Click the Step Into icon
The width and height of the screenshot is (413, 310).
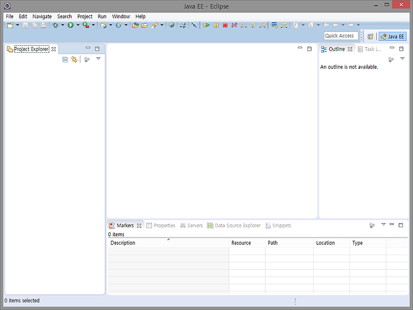244,25
